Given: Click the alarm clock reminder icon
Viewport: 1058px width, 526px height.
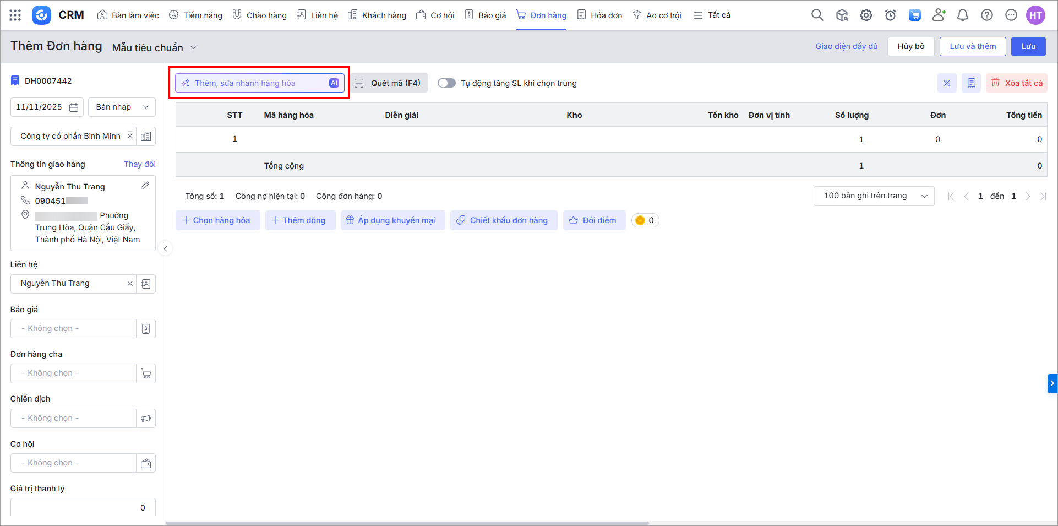Looking at the screenshot, I should (890, 15).
